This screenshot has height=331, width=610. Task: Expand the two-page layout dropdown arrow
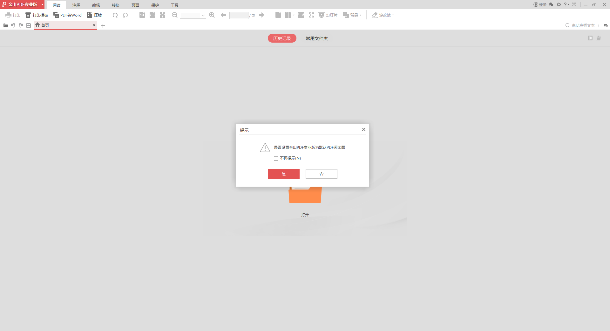[x=294, y=15]
